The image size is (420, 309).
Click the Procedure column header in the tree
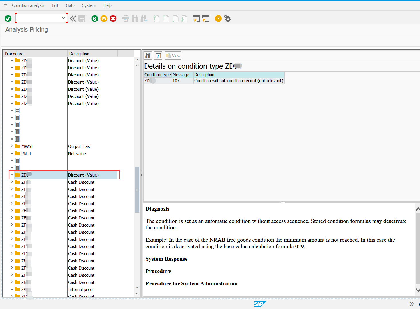click(x=35, y=54)
